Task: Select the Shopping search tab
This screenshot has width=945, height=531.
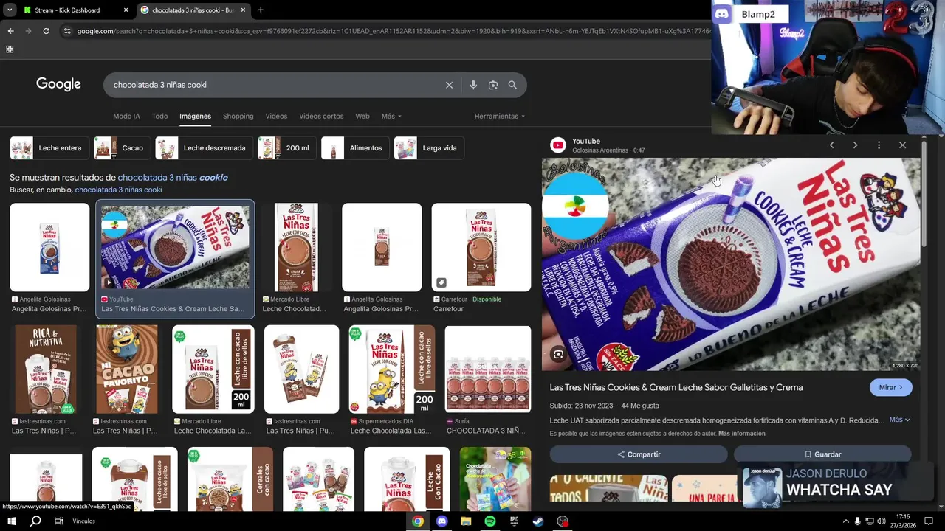Action: pyautogui.click(x=238, y=117)
